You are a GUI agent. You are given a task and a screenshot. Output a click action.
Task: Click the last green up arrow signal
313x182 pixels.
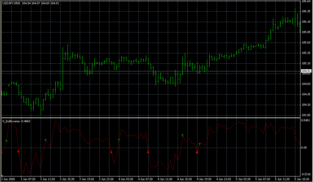[x=200, y=144]
